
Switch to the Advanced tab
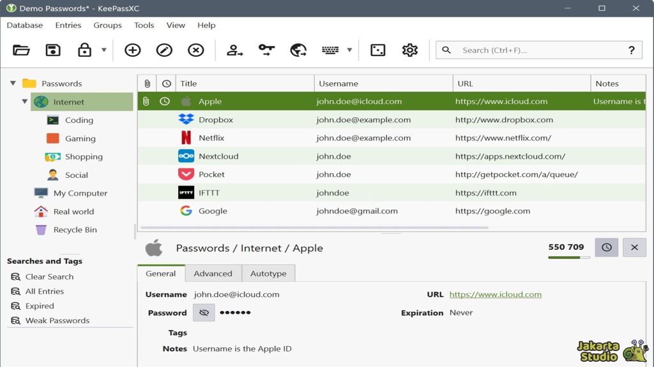pyautogui.click(x=213, y=273)
